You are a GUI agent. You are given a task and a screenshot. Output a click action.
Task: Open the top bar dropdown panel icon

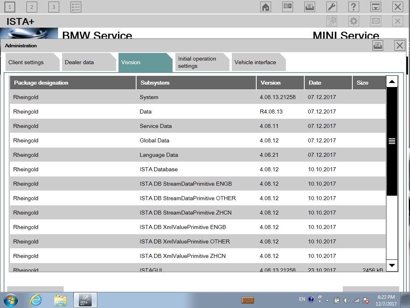coord(376,7)
